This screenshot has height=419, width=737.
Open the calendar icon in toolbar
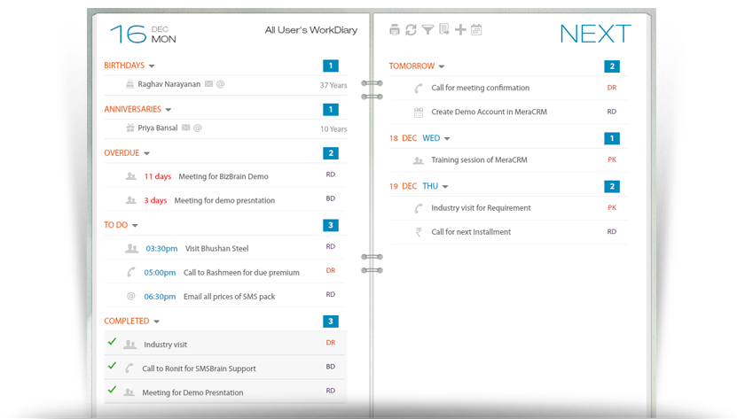point(476,29)
